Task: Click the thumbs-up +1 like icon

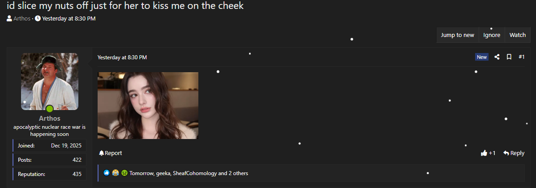Action: point(484,153)
